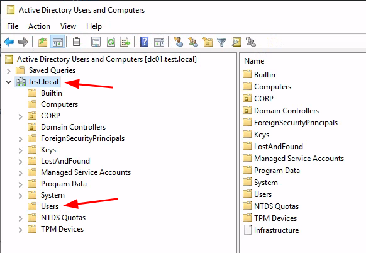This screenshot has height=253, width=366.
Task: Select Domain Controllers in right list
Action: click(x=286, y=111)
